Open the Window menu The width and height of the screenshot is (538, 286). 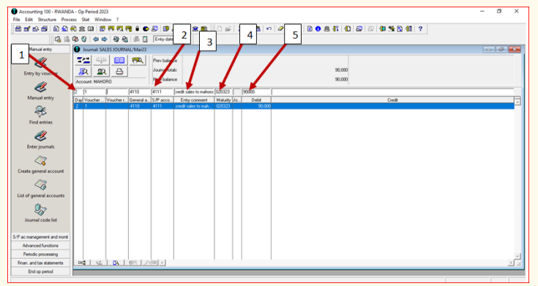click(x=103, y=20)
